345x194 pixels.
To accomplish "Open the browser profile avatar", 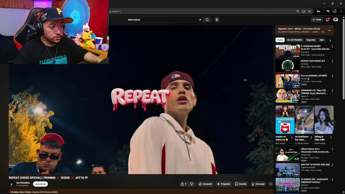I will [334, 11].
